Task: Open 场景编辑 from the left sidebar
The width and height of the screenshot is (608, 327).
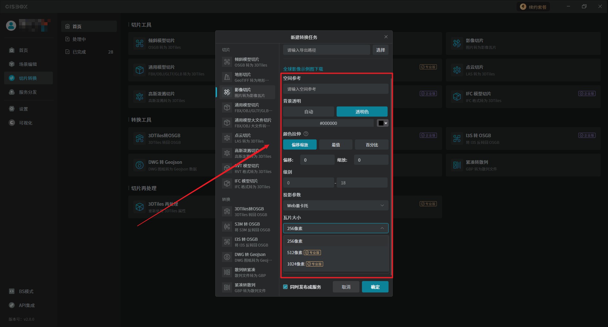Action: tap(28, 64)
